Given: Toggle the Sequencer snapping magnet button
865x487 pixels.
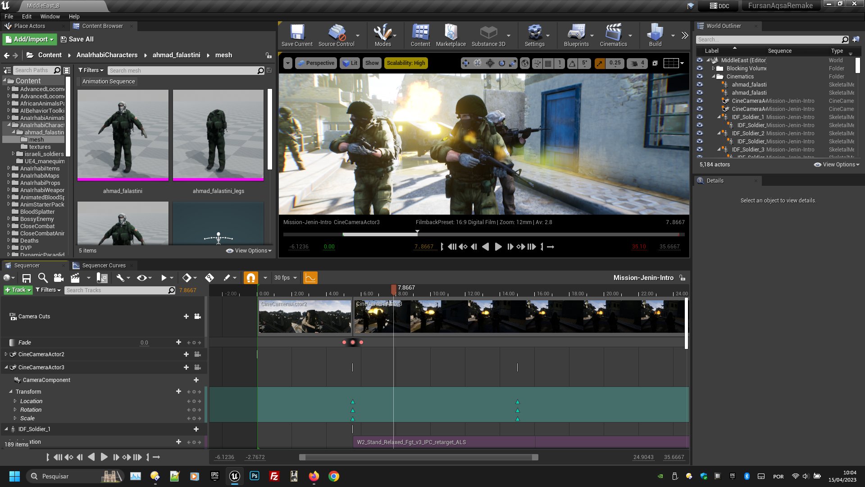Looking at the screenshot, I should [250, 278].
